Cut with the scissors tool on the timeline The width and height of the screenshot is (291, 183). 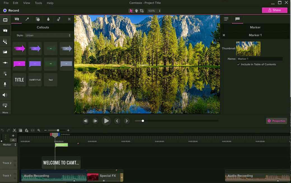[15, 130]
